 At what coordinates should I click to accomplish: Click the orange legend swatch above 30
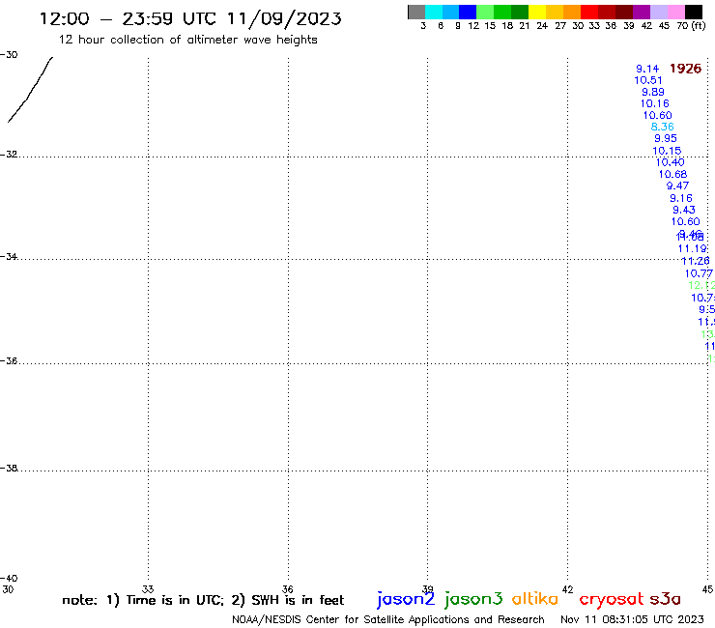click(x=572, y=12)
